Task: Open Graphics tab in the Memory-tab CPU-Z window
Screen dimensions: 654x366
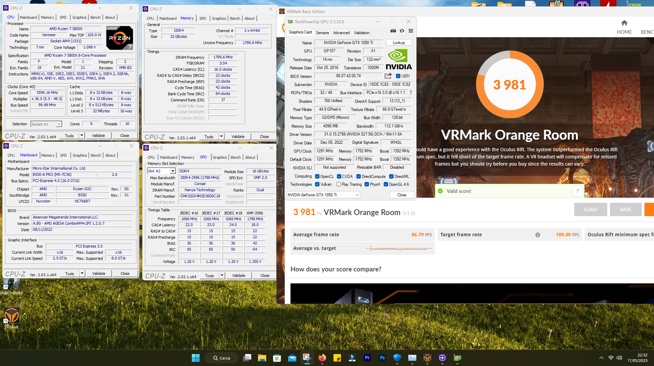Action: point(219,18)
